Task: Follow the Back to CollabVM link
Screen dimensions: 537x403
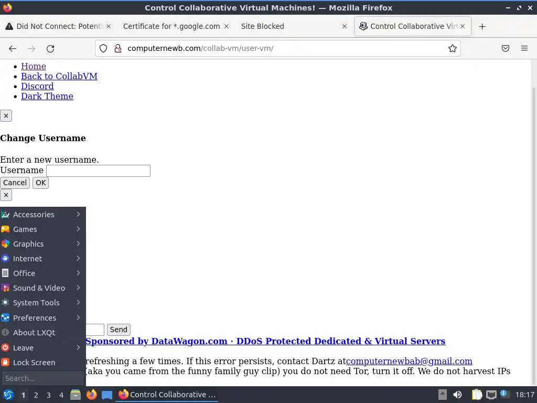Action: 59,76
